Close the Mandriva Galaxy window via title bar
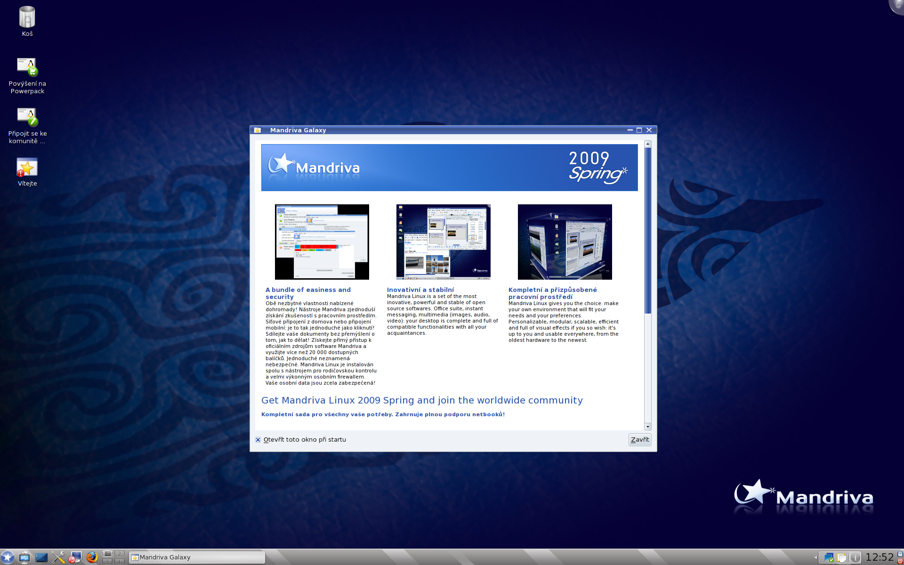The image size is (904, 565). pos(649,130)
